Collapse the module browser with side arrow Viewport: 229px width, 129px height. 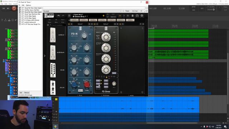click(x=44, y=56)
